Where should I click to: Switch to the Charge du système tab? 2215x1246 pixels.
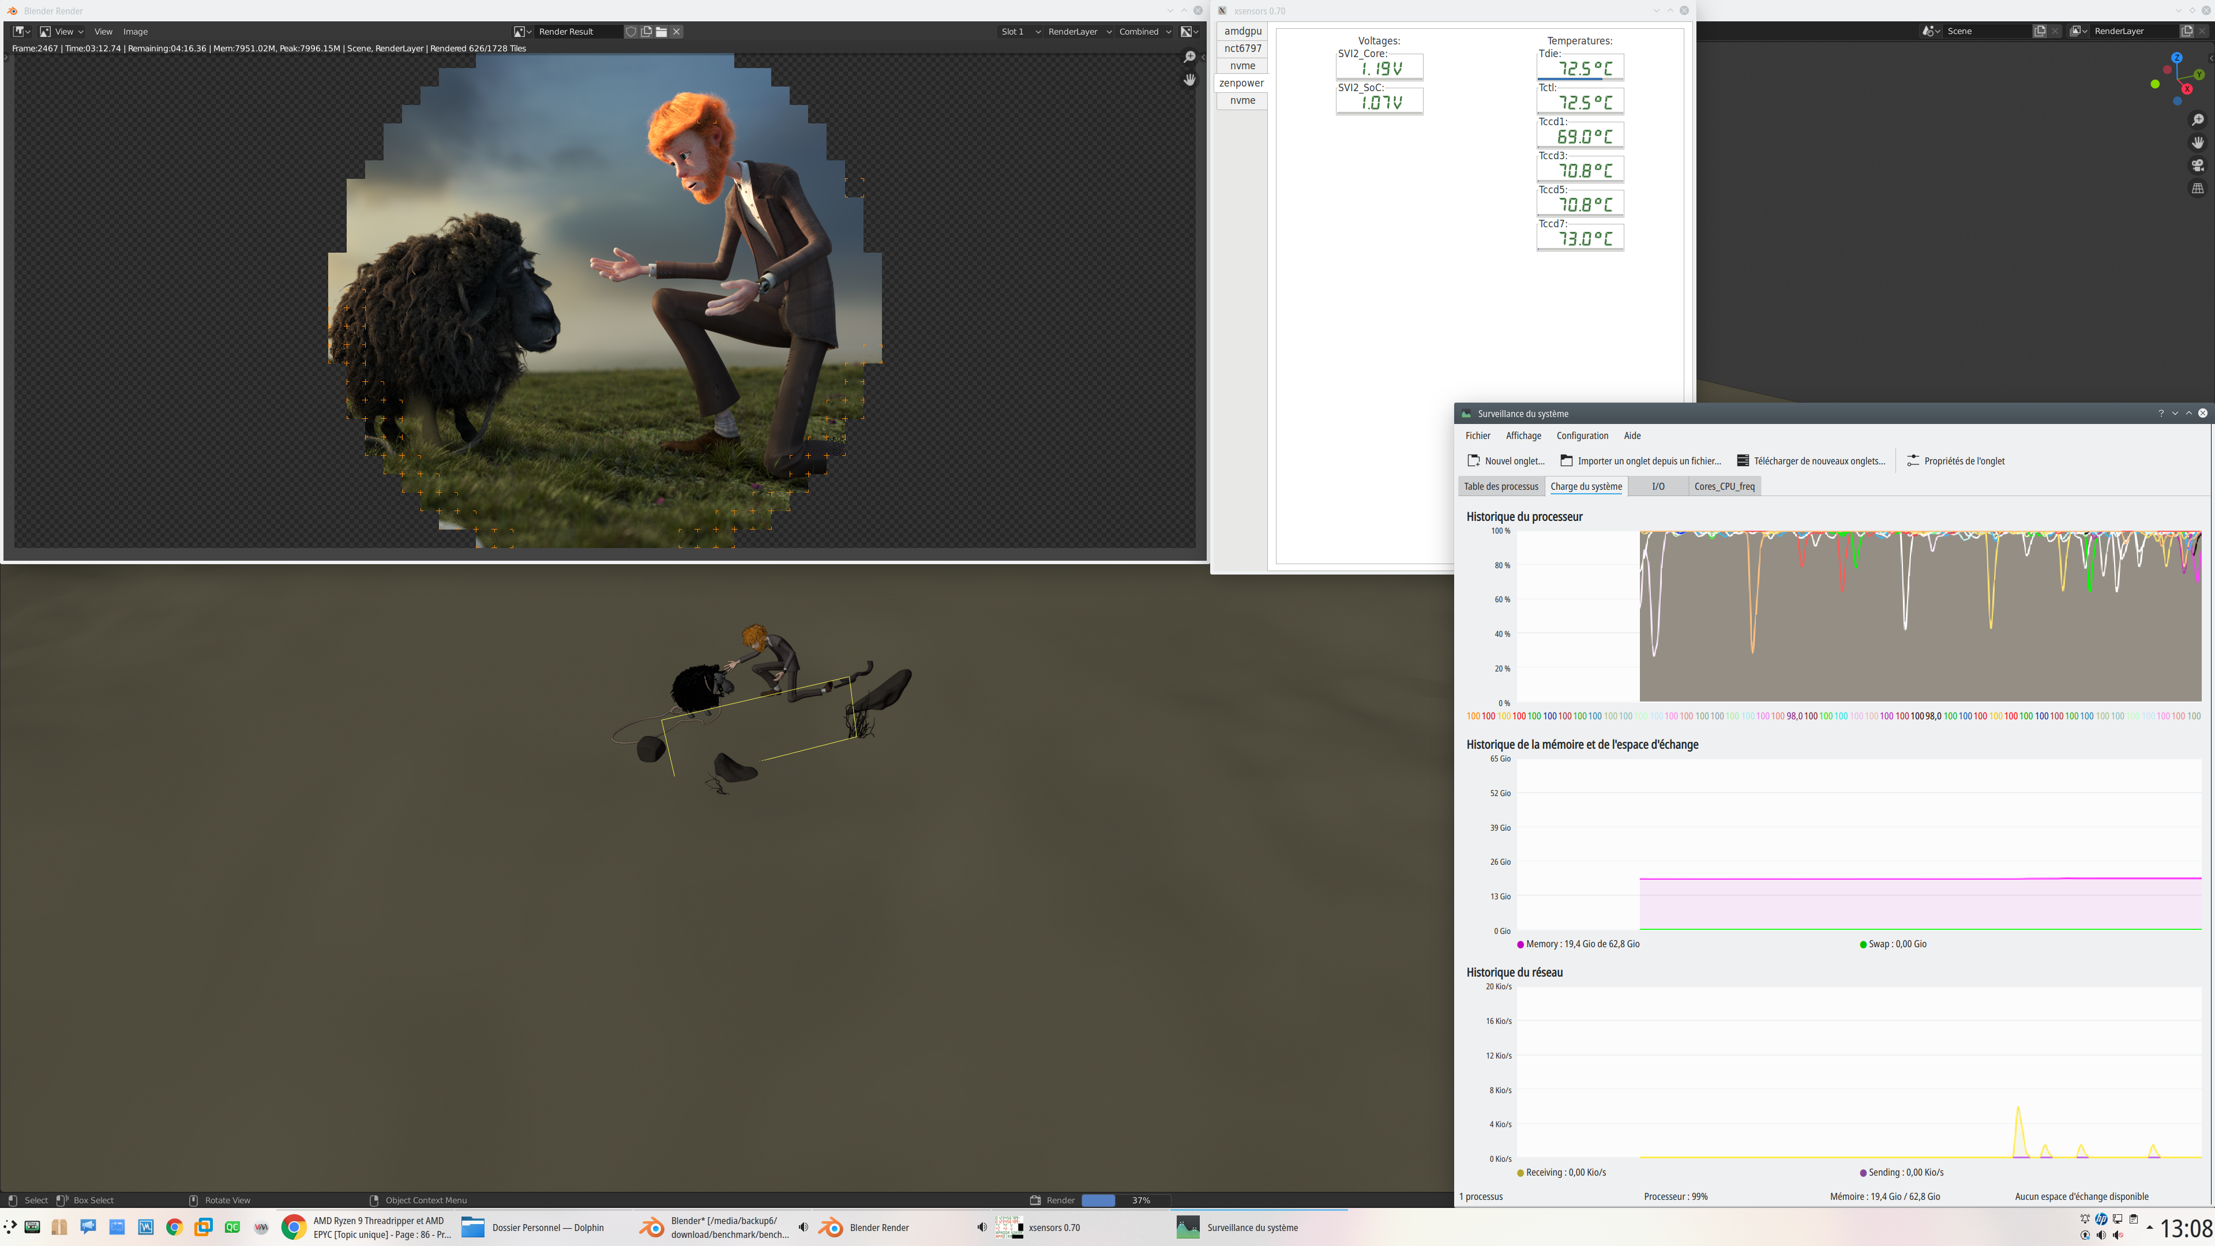[x=1586, y=487]
